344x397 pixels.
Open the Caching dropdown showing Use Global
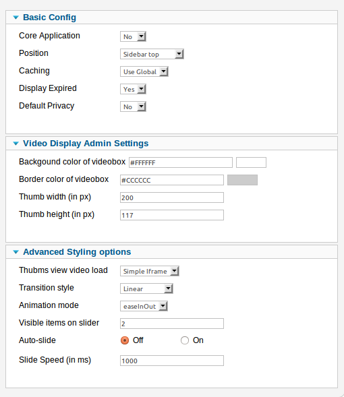[x=144, y=71]
